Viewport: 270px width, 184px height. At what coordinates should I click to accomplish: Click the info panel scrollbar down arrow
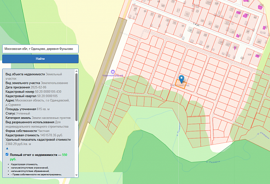coord(77,175)
